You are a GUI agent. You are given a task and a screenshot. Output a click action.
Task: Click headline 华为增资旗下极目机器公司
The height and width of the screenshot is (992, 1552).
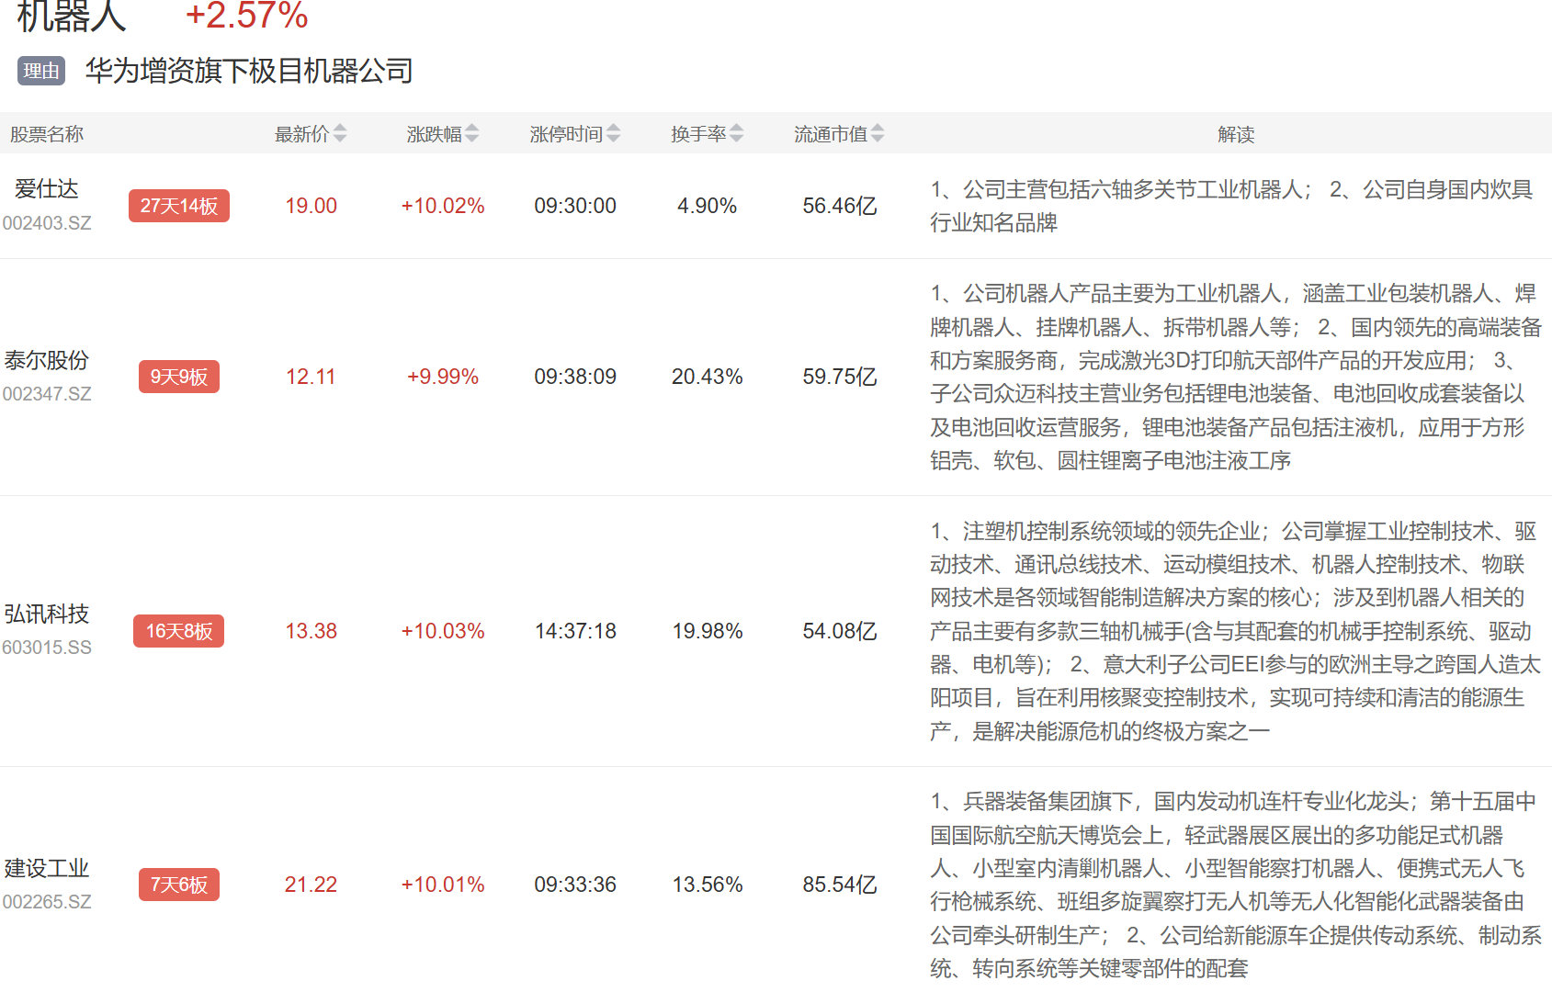[249, 71]
